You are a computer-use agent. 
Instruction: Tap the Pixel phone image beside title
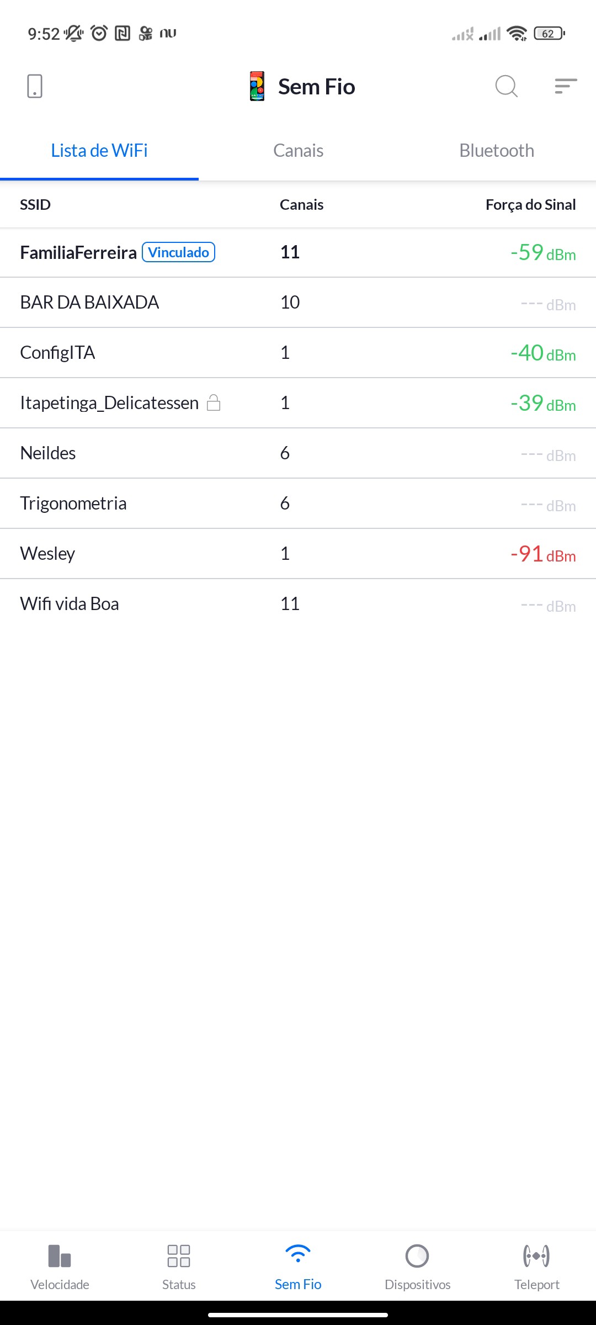tap(257, 86)
